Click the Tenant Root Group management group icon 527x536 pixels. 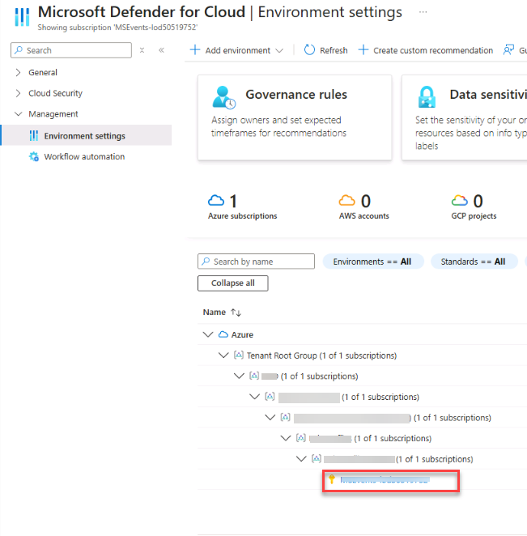239,355
